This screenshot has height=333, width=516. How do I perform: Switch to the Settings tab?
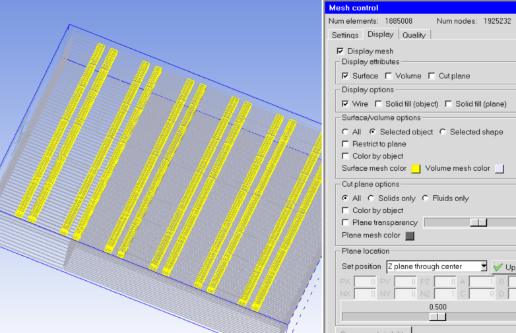345,35
